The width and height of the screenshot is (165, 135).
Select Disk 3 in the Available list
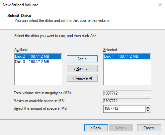click(x=38, y=62)
